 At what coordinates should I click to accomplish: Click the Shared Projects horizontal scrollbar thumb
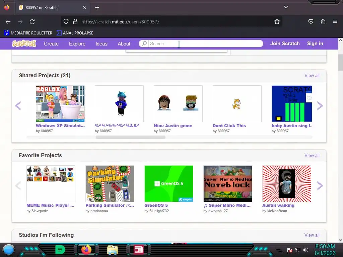click(x=131, y=137)
